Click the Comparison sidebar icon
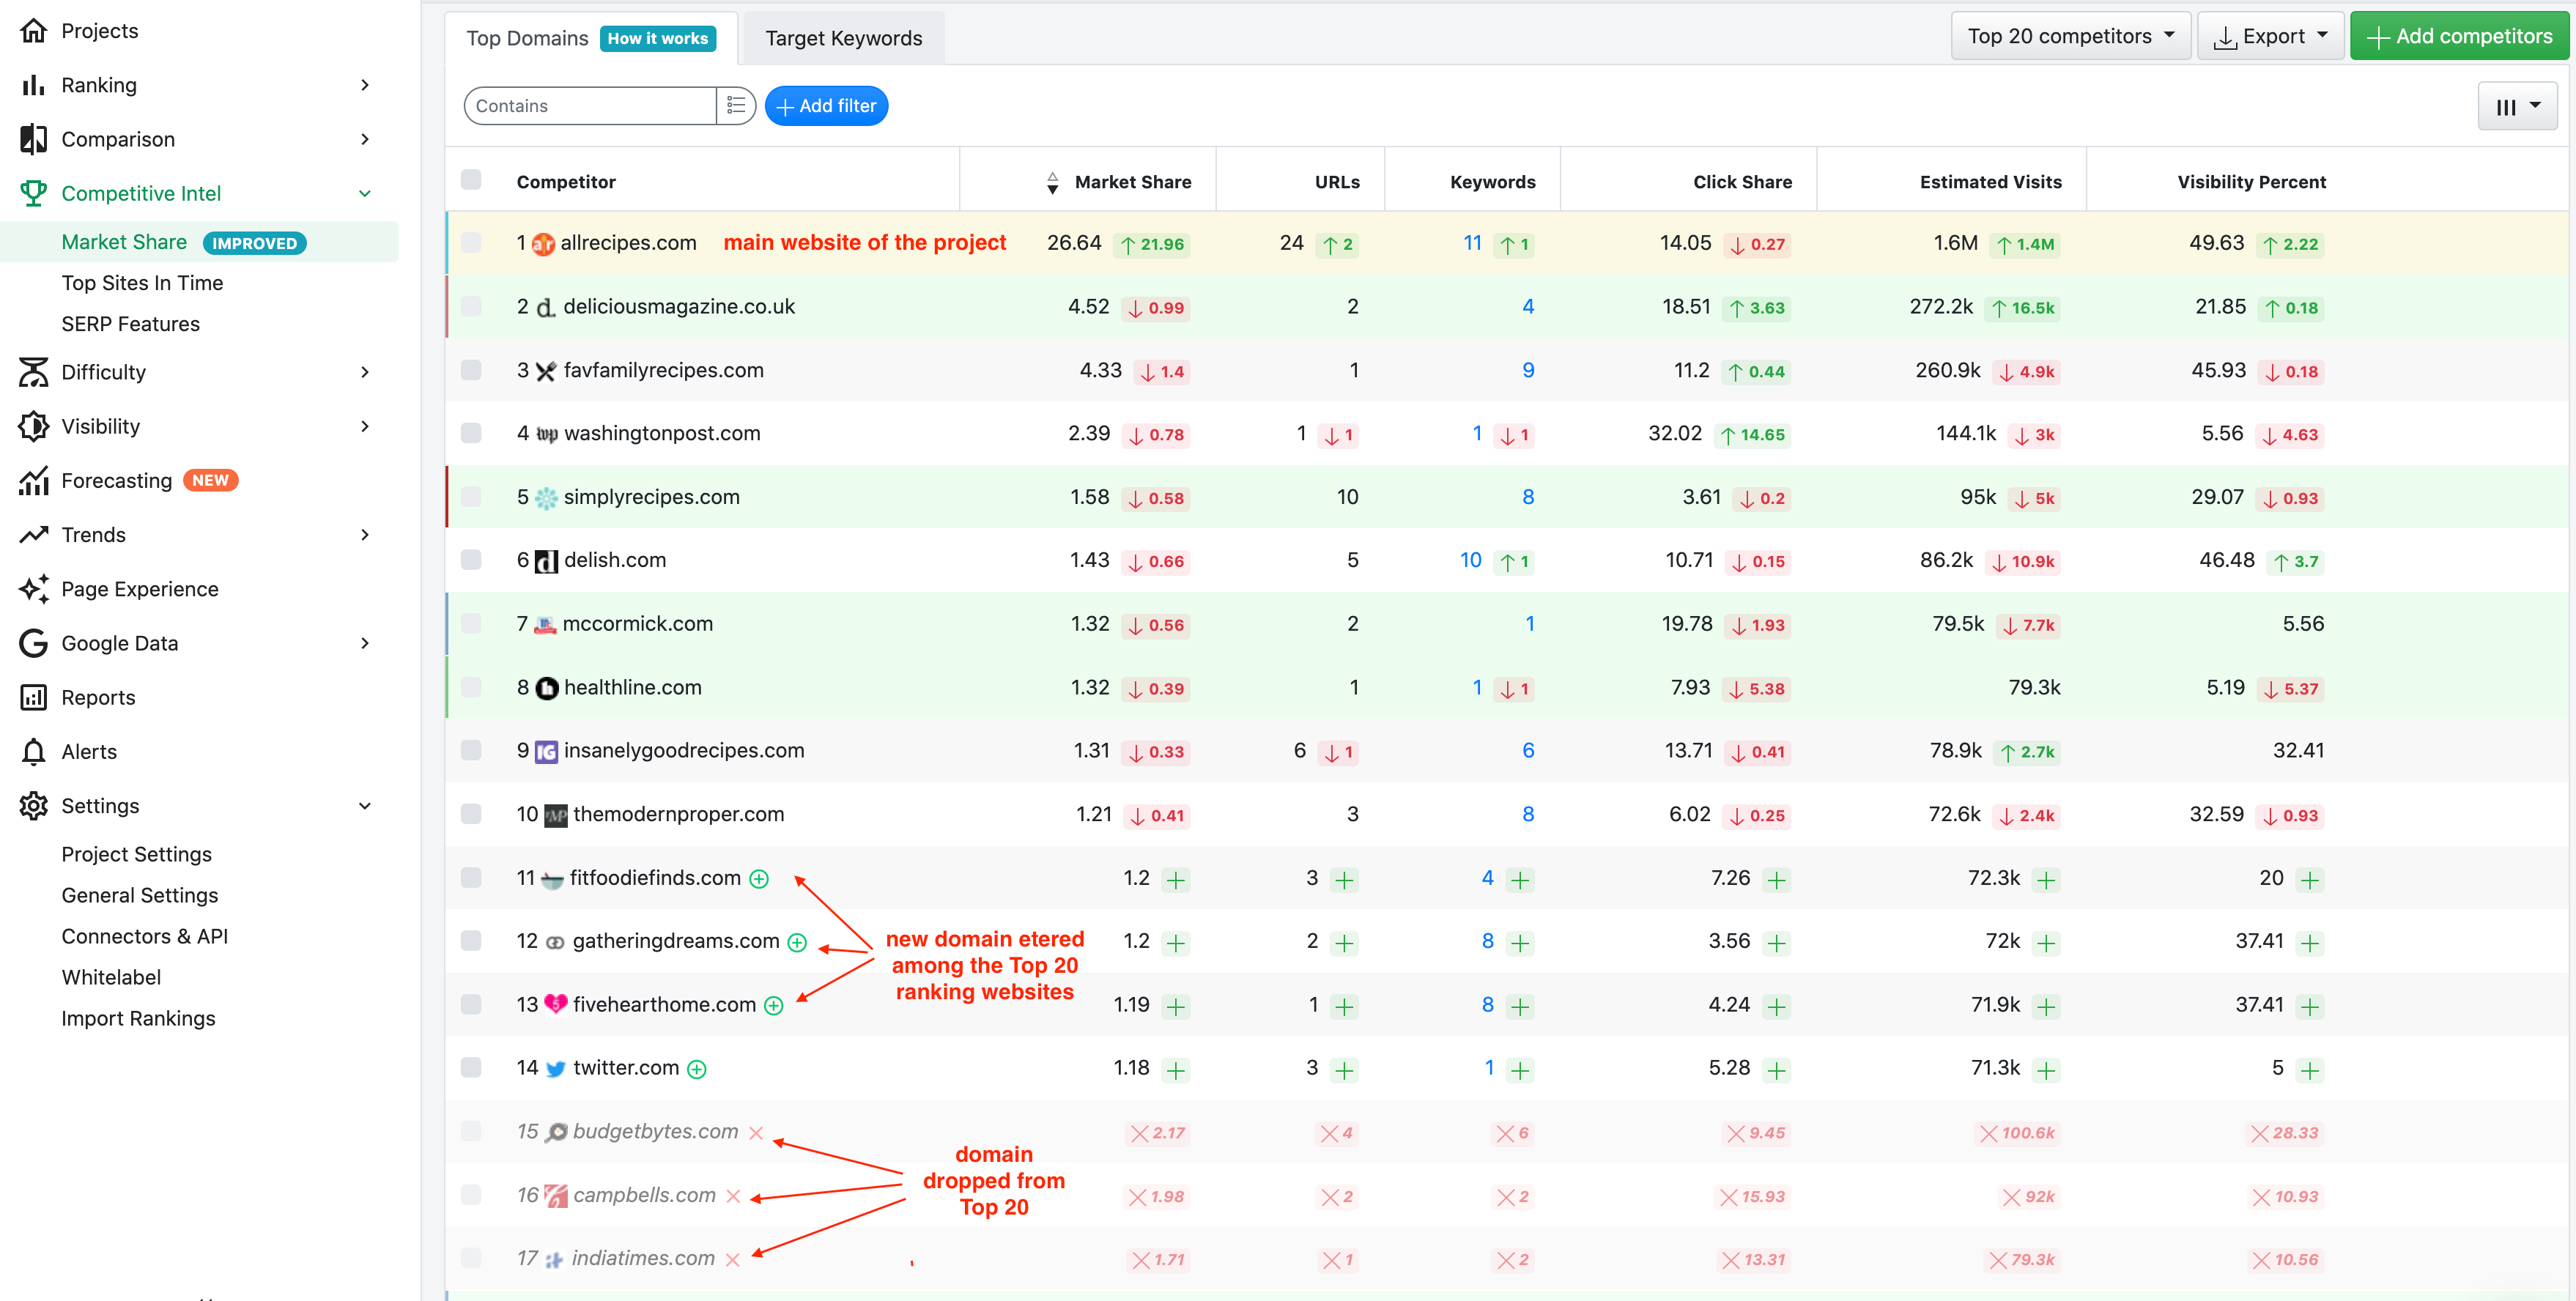 (x=33, y=139)
